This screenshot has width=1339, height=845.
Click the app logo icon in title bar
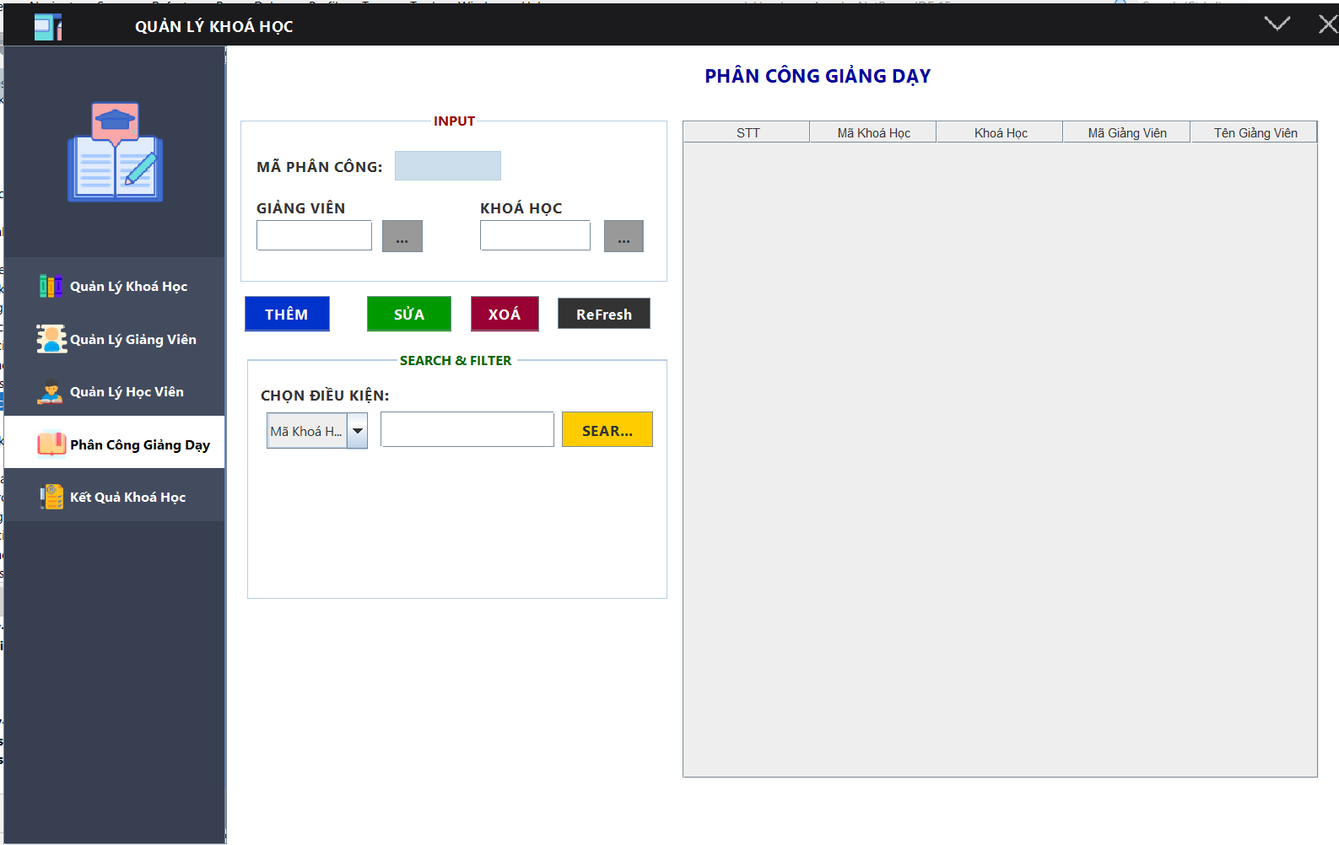pos(47,27)
